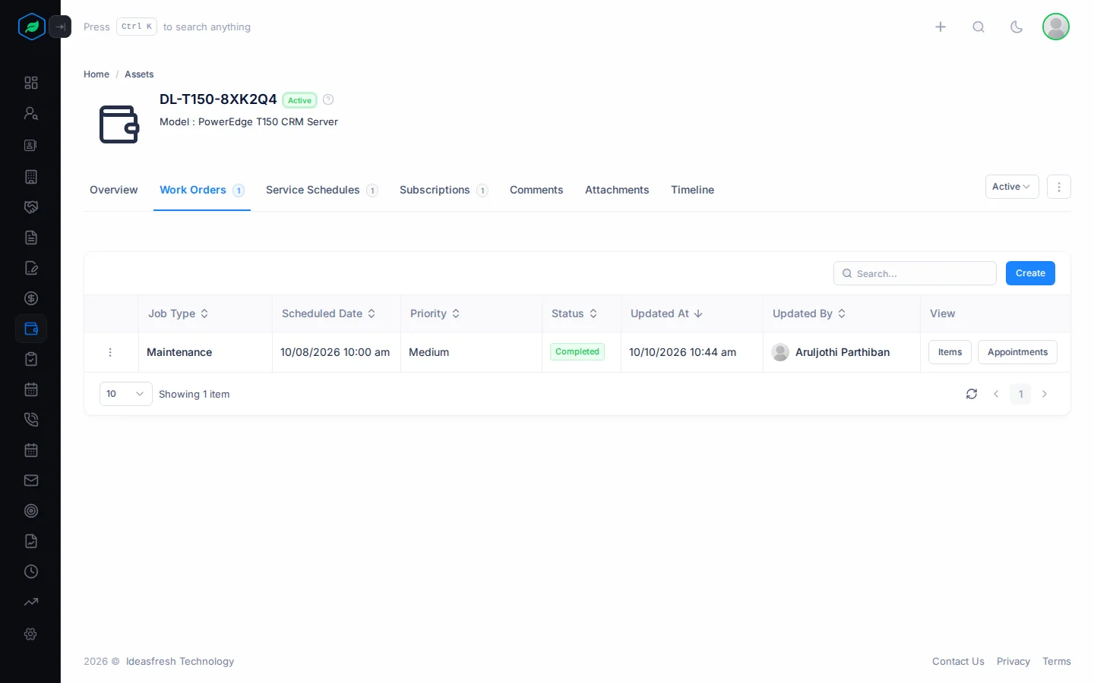Viewport: 1094px width, 683px height.
Task: Open the settings gear in sidebar
Action: pyautogui.click(x=31, y=634)
